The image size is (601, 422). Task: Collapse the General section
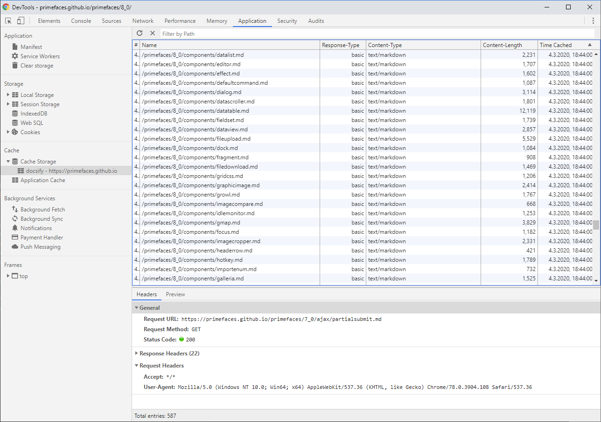click(x=136, y=308)
